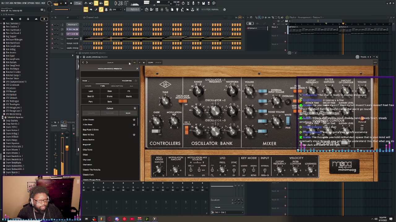Toggle the Glide on switch
The image size is (396, 222).
pos(156,132)
